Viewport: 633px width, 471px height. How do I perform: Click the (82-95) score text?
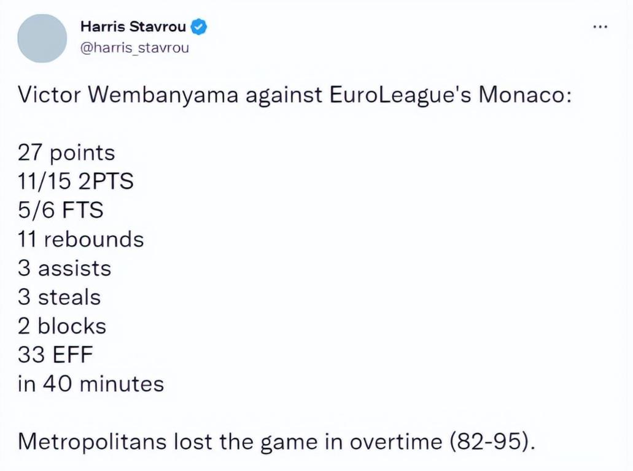click(492, 442)
